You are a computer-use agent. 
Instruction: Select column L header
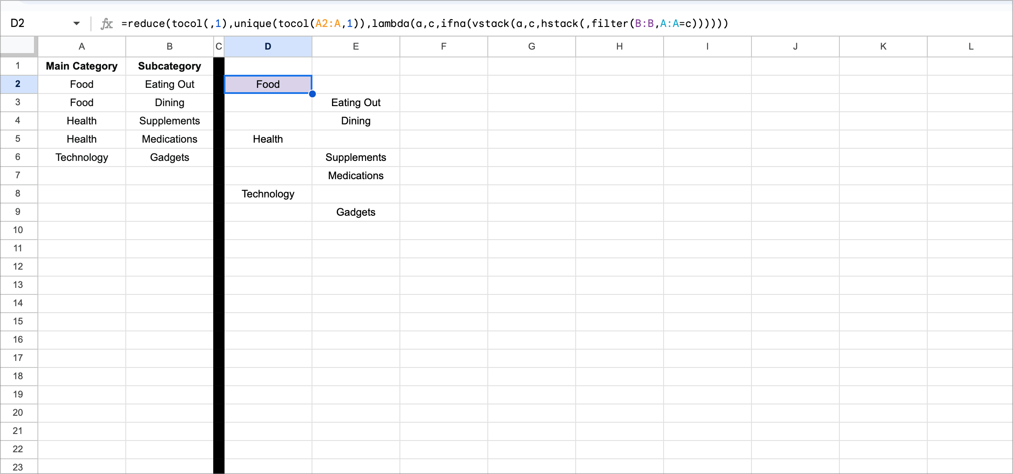[970, 47]
